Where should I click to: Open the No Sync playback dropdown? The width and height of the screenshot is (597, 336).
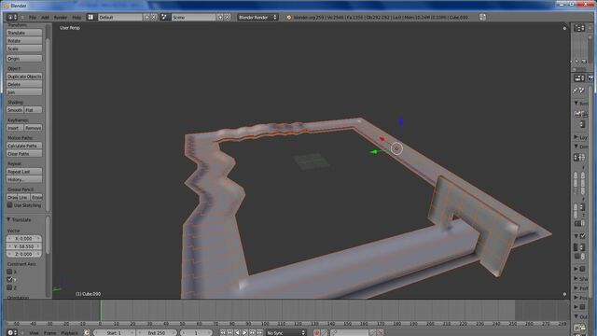click(x=285, y=333)
